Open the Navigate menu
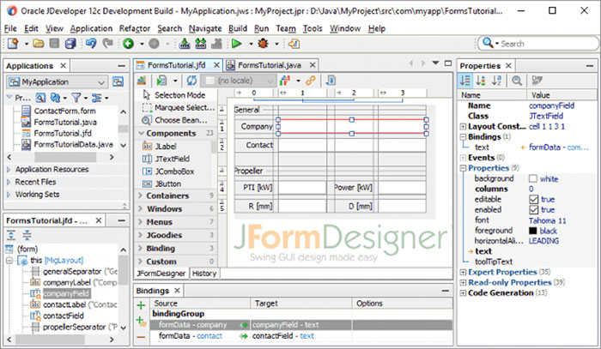Screen dimensions: 601x349 click(205, 28)
